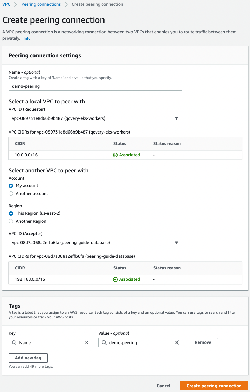
Task: Select Another Region instead of us-east-2
Action: point(11,221)
